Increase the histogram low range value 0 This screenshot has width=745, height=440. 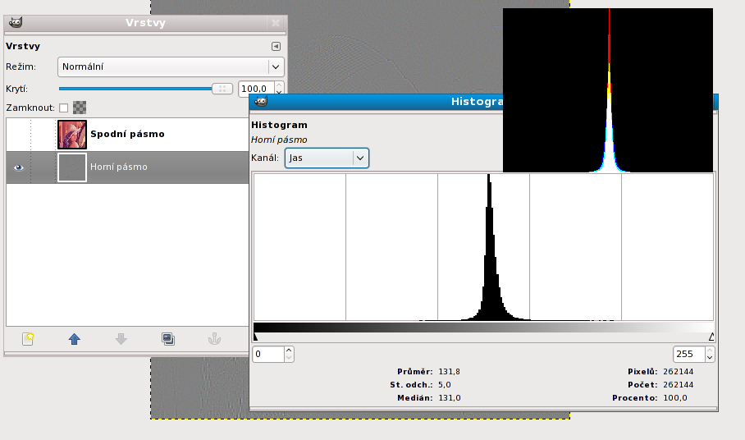(x=289, y=351)
